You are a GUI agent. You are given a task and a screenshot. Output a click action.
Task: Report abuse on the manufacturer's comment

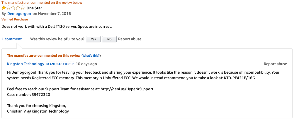pos(275,64)
